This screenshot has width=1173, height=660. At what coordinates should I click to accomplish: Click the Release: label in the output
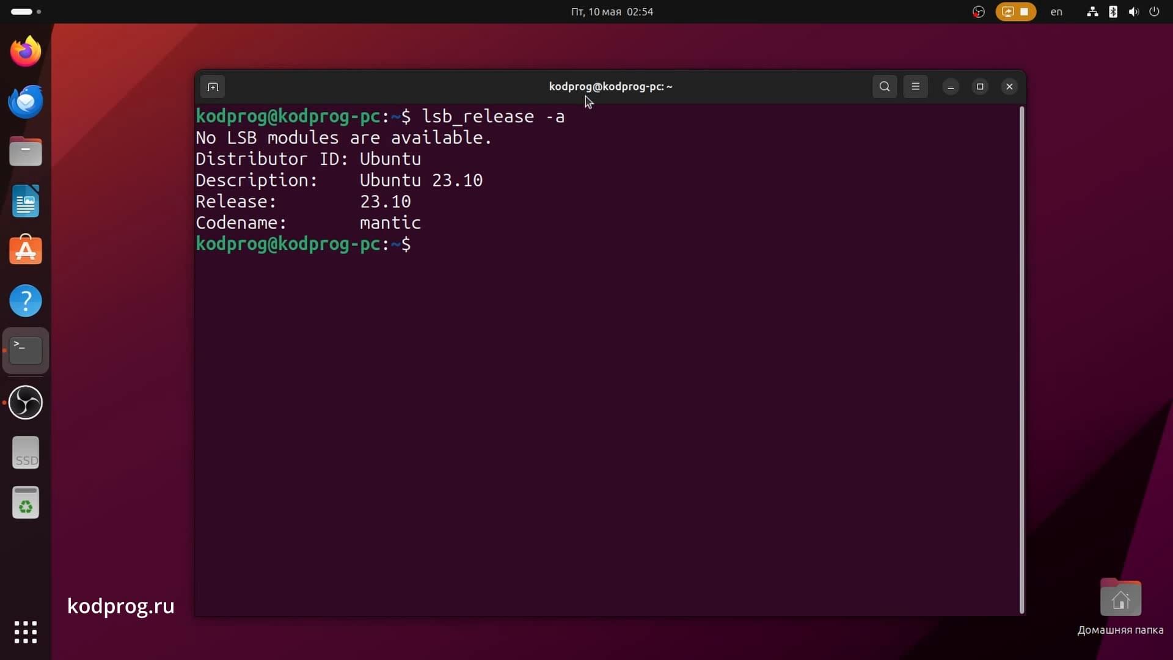click(x=236, y=202)
